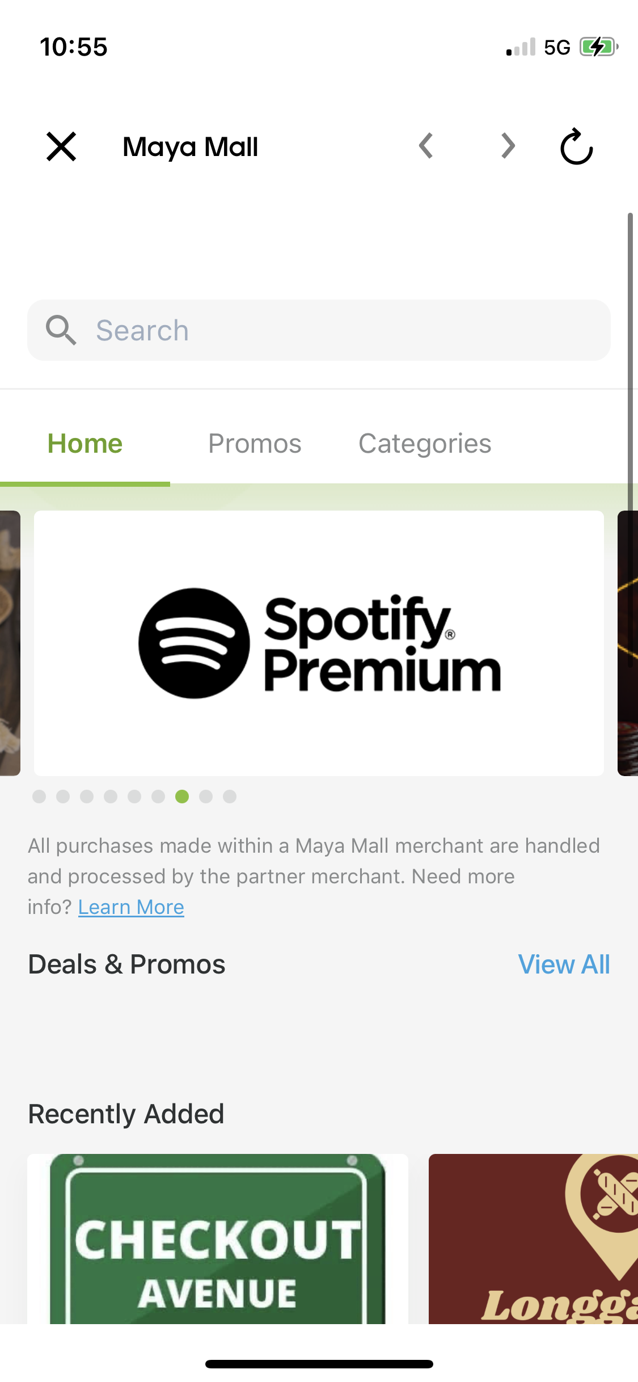Show the next banner peeking at right
The height and width of the screenshot is (1382, 638).
[628, 643]
